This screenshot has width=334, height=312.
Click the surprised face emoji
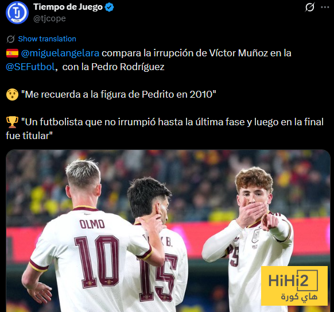(x=12, y=94)
